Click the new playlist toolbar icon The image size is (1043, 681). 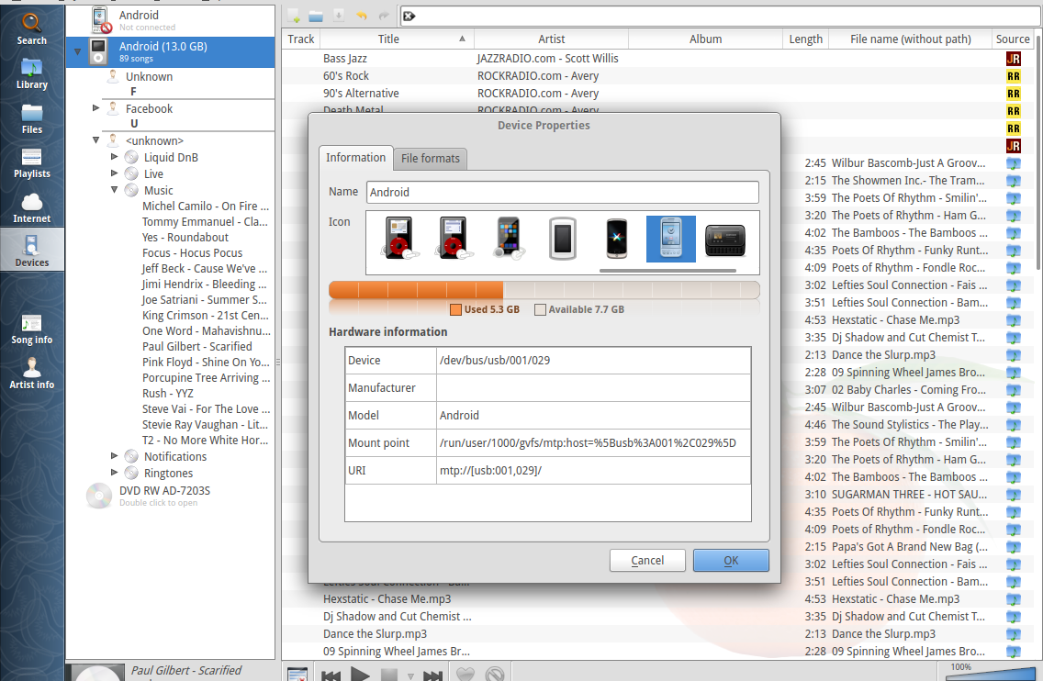(294, 16)
